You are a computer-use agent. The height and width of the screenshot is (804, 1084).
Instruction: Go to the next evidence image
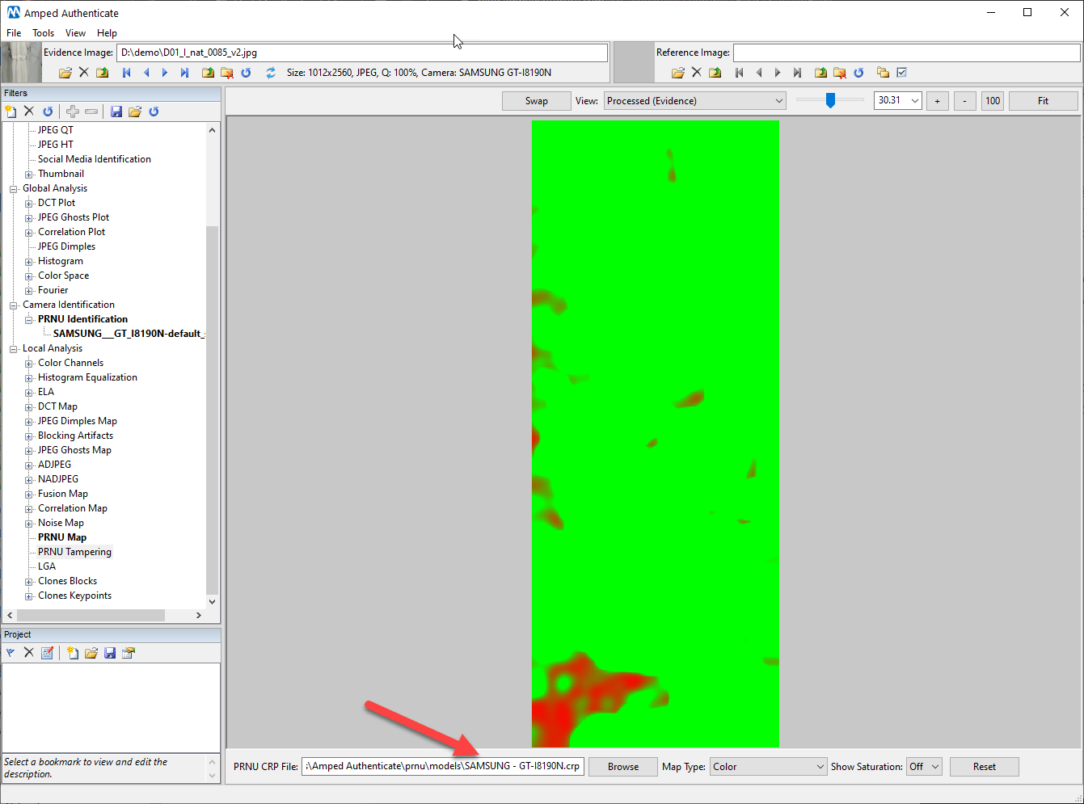pos(165,72)
